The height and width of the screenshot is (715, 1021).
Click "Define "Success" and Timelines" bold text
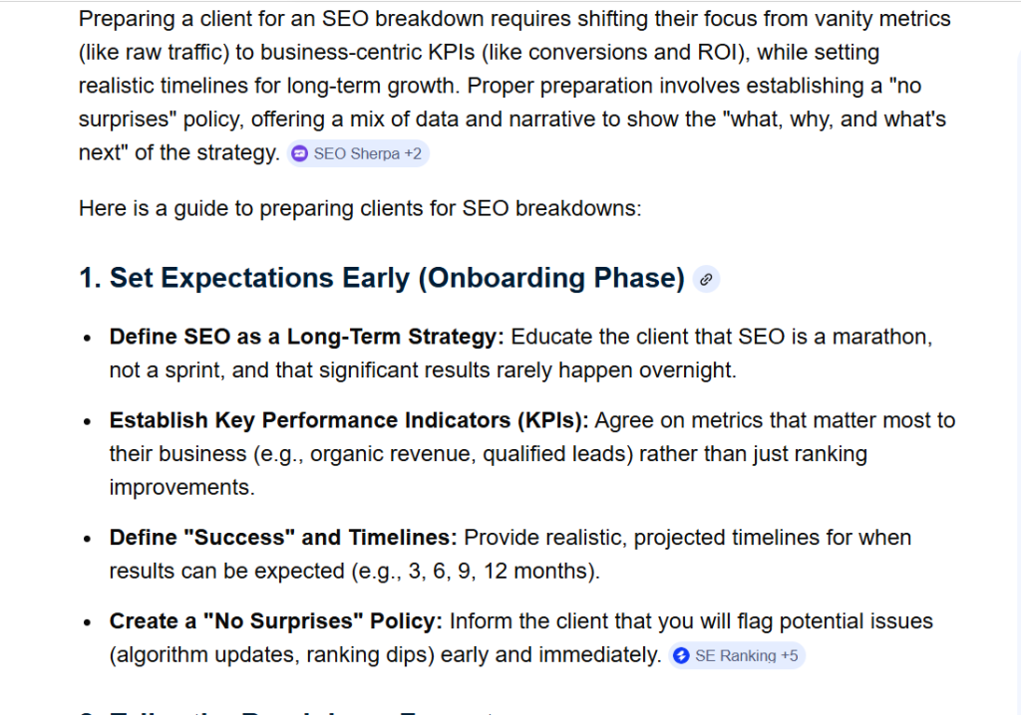pos(283,538)
